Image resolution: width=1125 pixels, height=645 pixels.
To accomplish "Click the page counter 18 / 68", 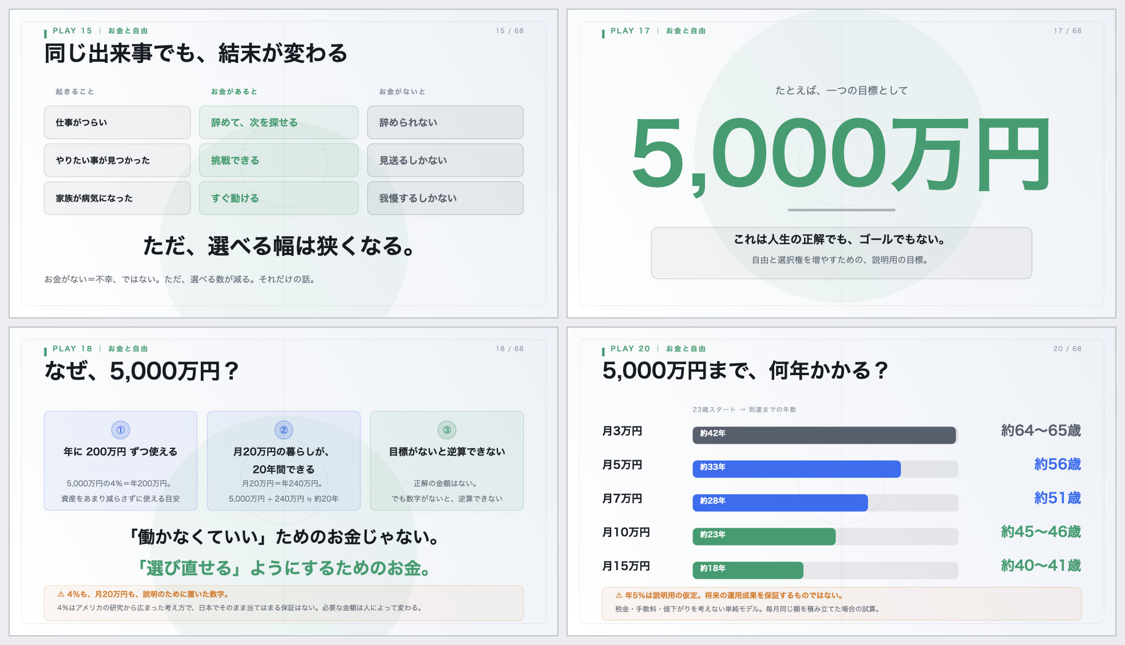I will pyautogui.click(x=510, y=349).
